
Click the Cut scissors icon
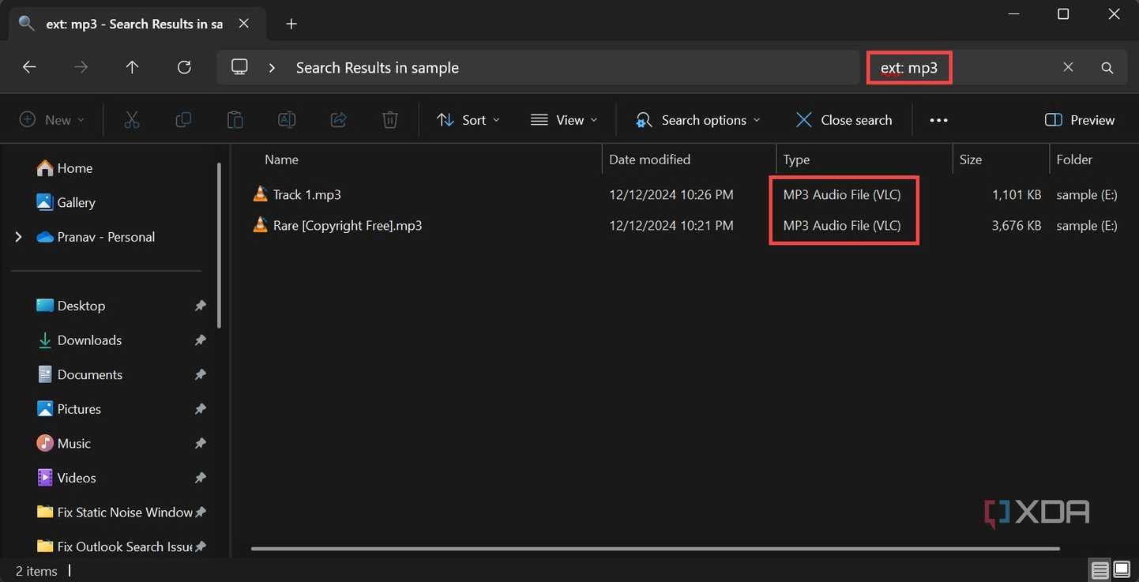132,120
